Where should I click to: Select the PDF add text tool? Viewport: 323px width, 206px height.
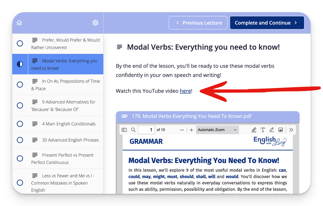tap(263, 130)
